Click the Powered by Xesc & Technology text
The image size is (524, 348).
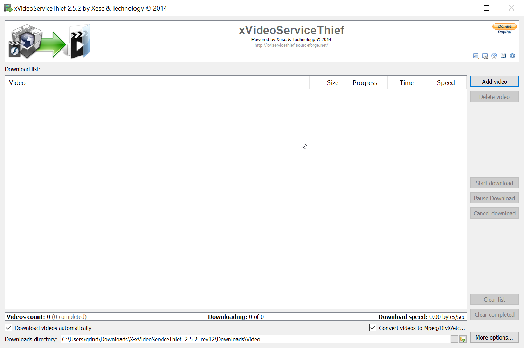coord(291,40)
